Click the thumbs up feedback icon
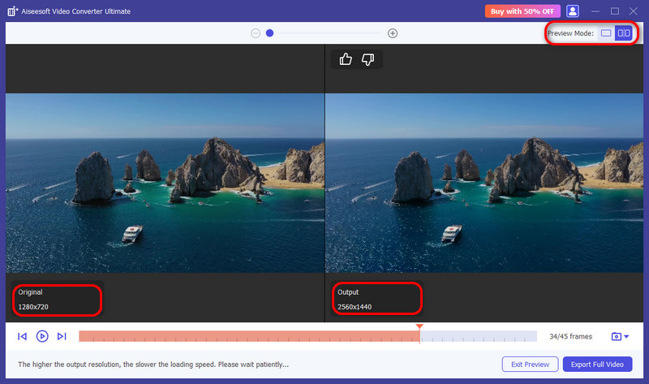The image size is (649, 384). click(346, 58)
